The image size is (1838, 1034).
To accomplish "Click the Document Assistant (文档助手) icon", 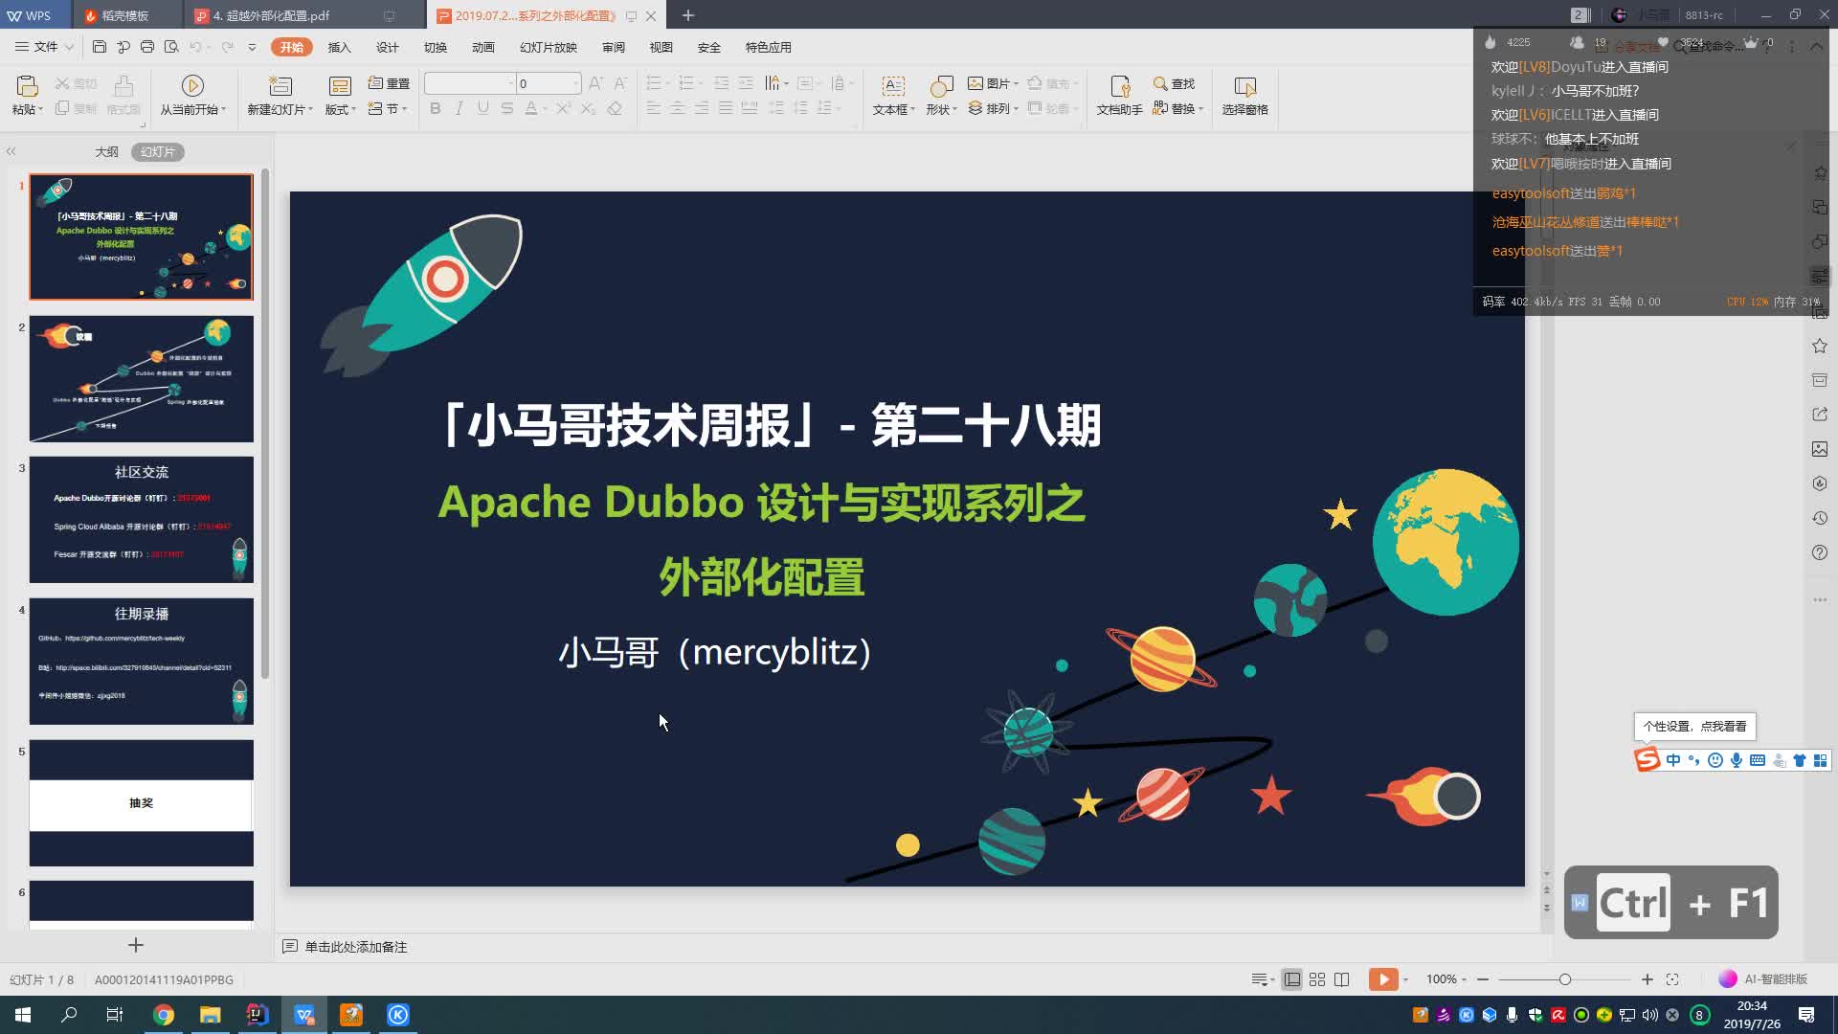I will tap(1119, 96).
